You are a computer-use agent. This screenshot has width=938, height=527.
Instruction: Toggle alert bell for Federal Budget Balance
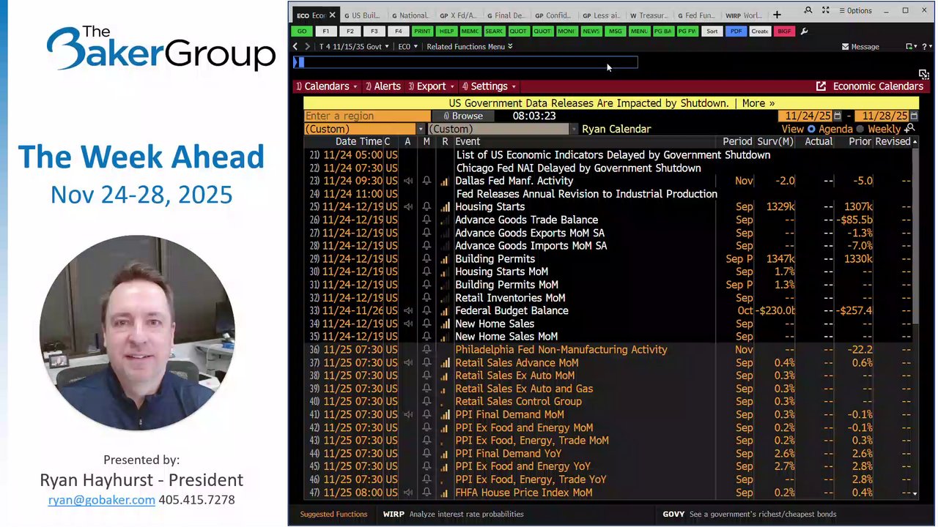coord(426,311)
